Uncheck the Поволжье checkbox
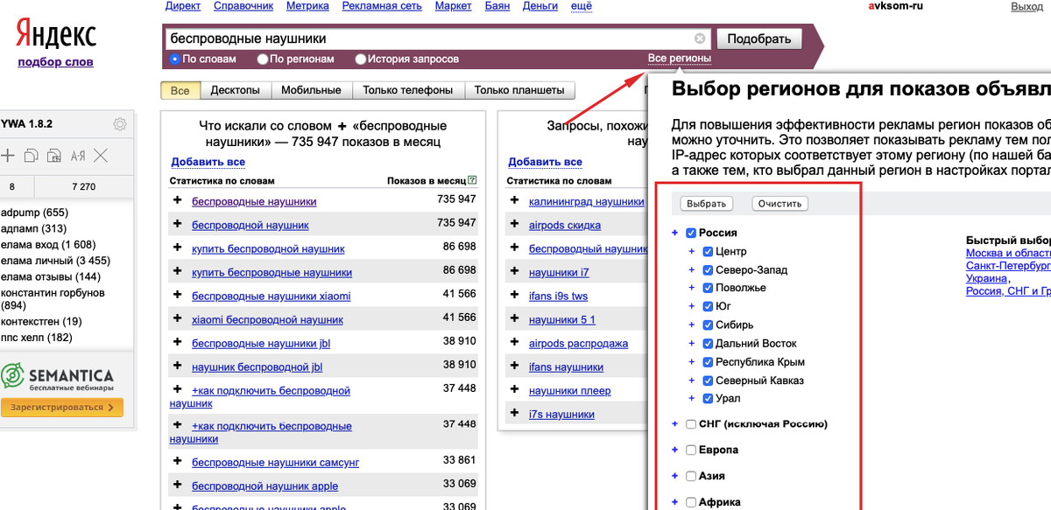The width and height of the screenshot is (1051, 510). (x=708, y=288)
